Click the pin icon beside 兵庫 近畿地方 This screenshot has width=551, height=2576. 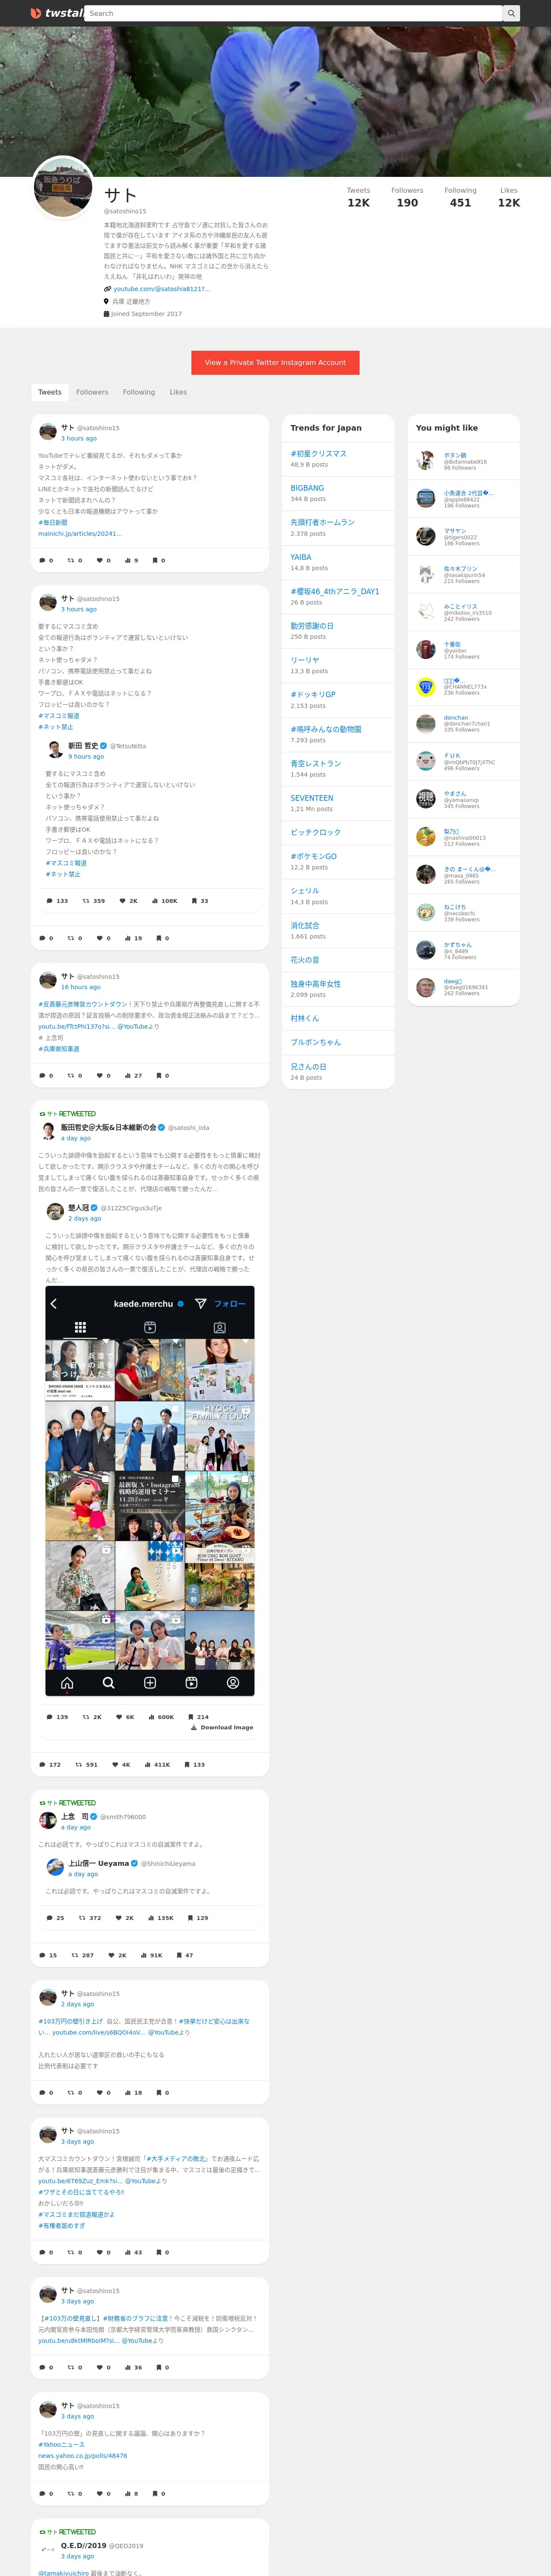click(x=106, y=301)
